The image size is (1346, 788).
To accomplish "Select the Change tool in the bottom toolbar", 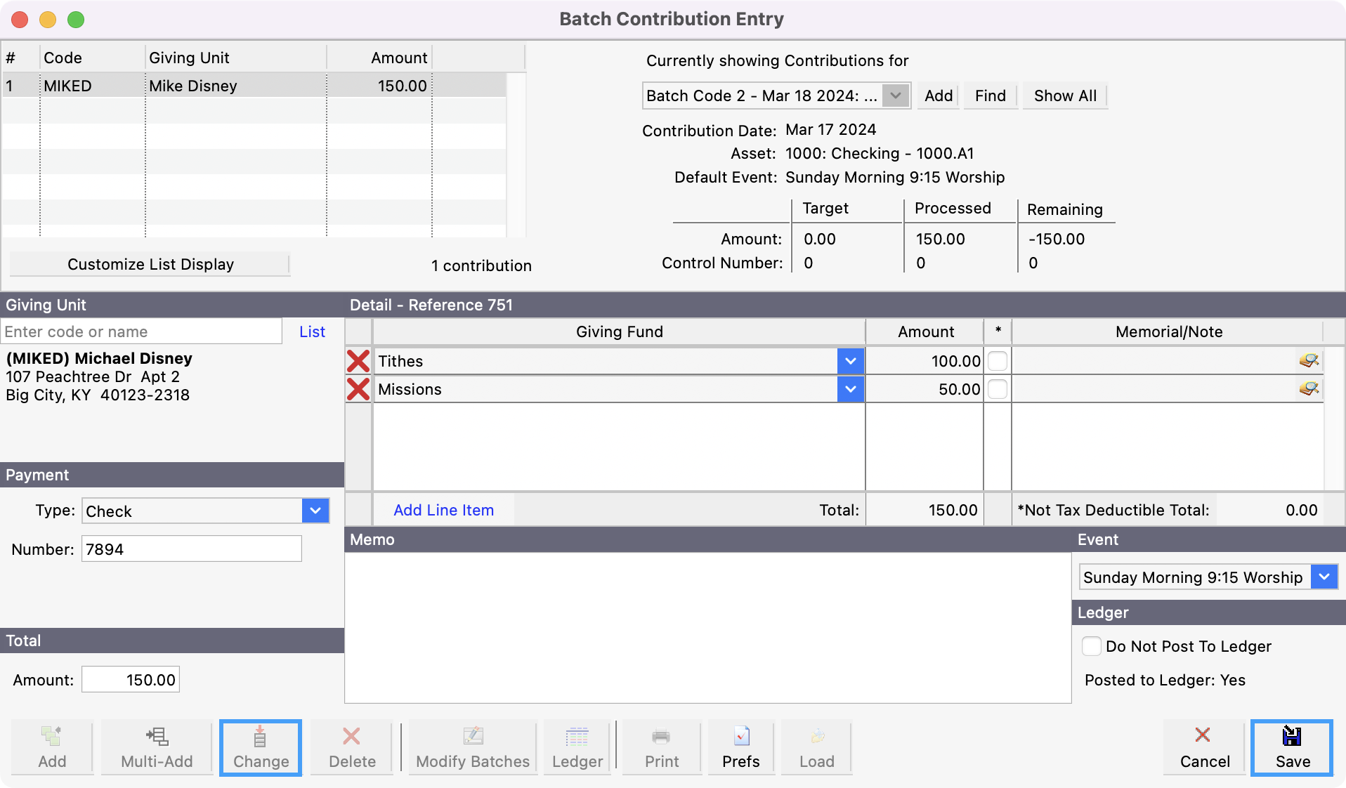I will coord(260,747).
